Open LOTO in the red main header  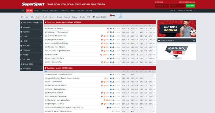(x=63, y=4)
